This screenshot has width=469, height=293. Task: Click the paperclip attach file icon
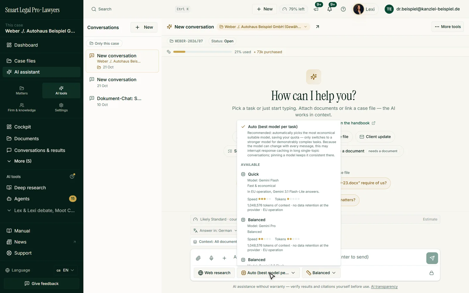pyautogui.click(x=198, y=258)
